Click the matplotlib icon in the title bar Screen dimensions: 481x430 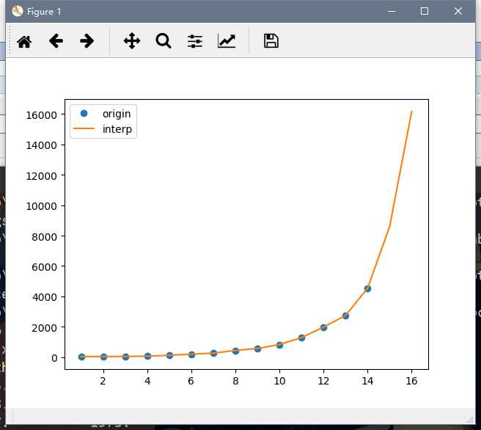(x=18, y=11)
